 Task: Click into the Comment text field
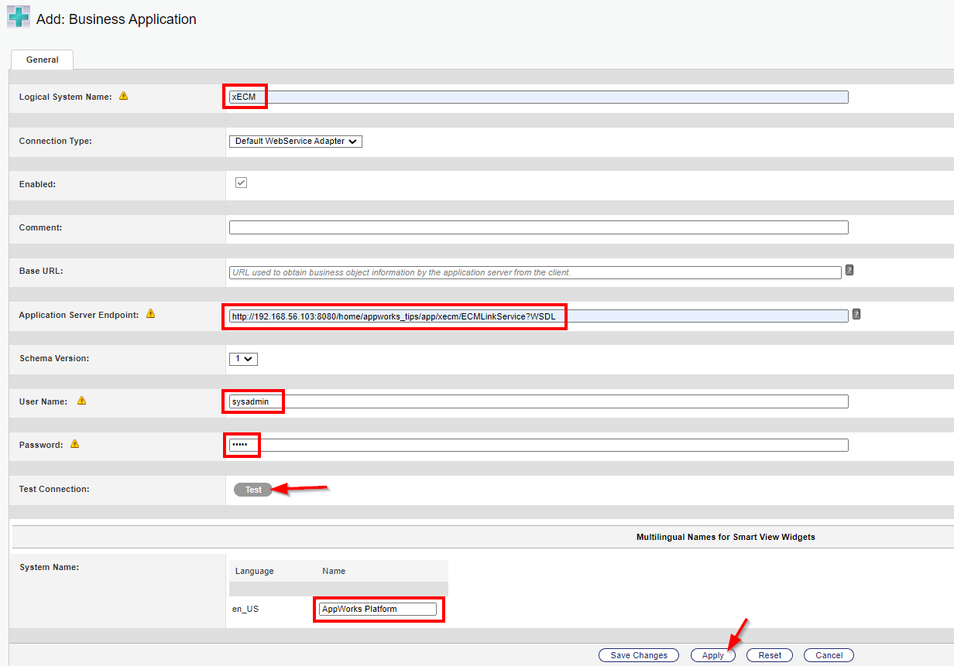tap(538, 227)
